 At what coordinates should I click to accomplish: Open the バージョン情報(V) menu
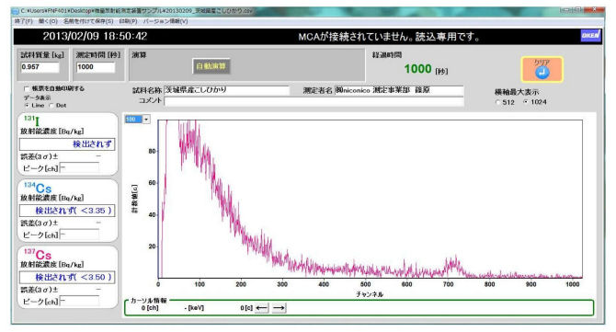[165, 21]
